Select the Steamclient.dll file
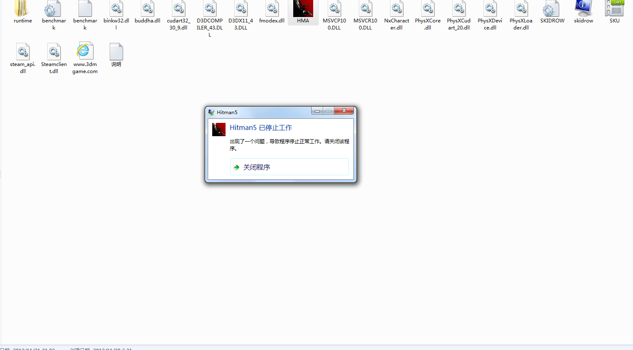633x350 pixels. (x=54, y=53)
